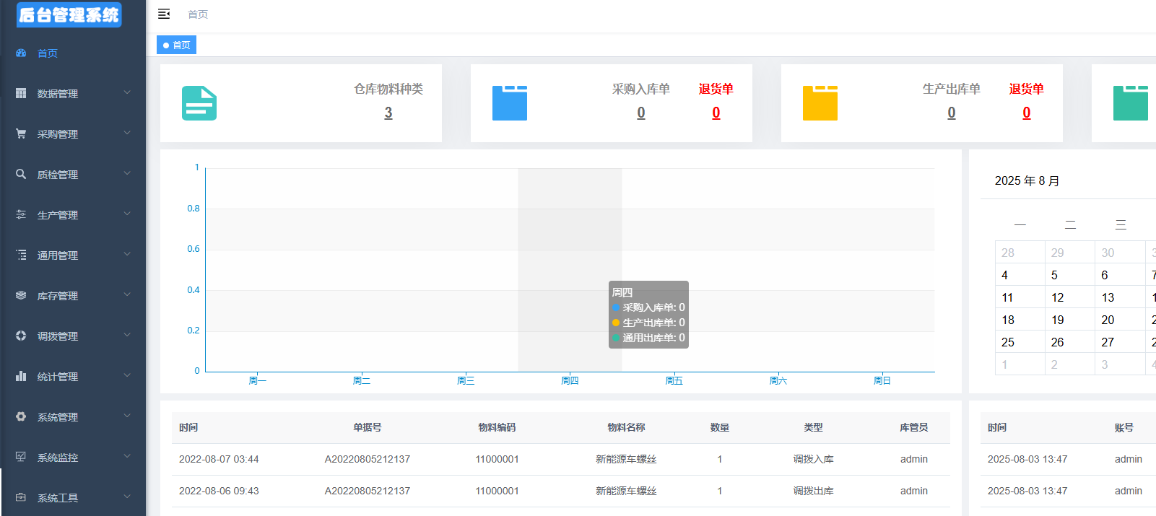Expand the 调拨管理 submenu arrow
Image resolution: width=1156 pixels, height=516 pixels.
coord(127,335)
